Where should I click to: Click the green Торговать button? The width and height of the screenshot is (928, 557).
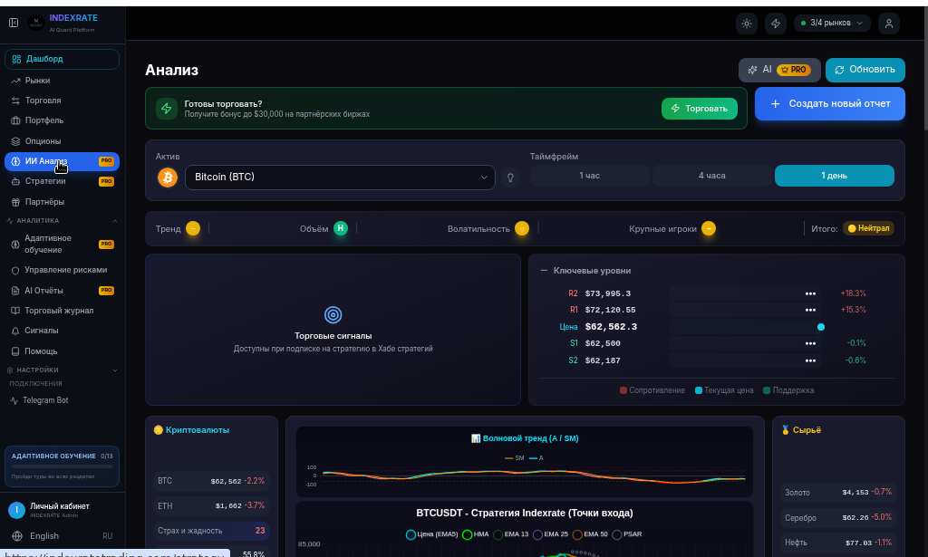pos(700,109)
